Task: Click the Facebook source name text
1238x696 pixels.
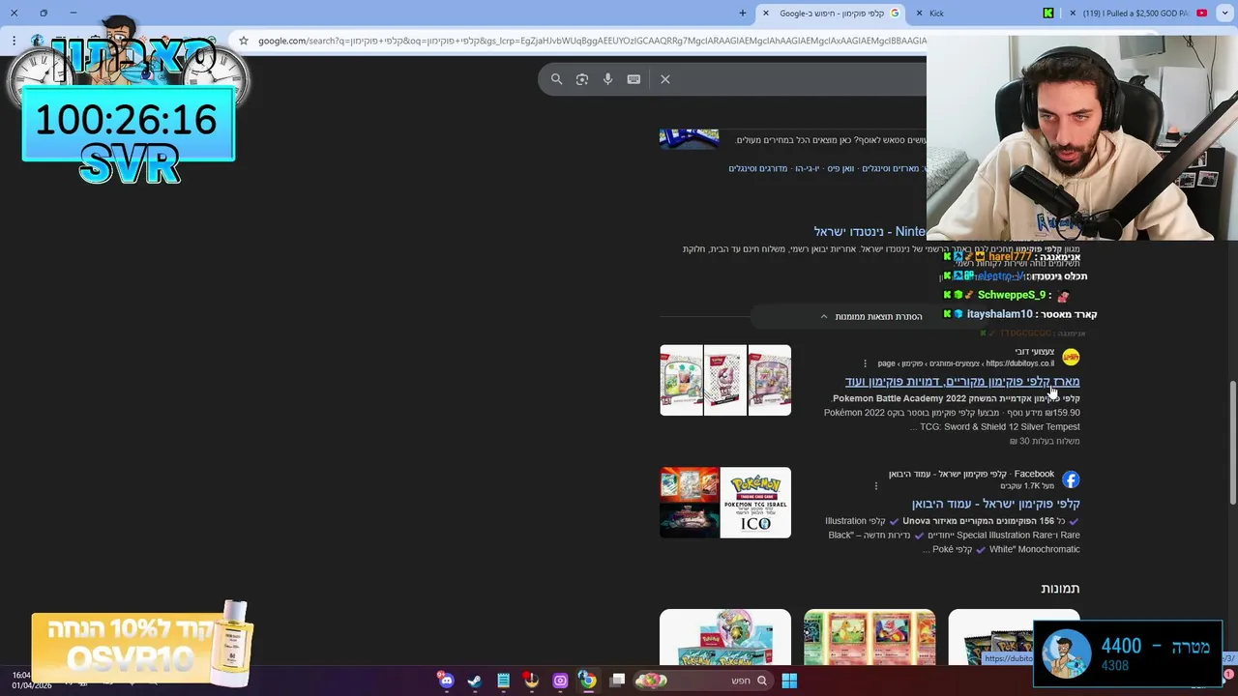Action: (1034, 474)
